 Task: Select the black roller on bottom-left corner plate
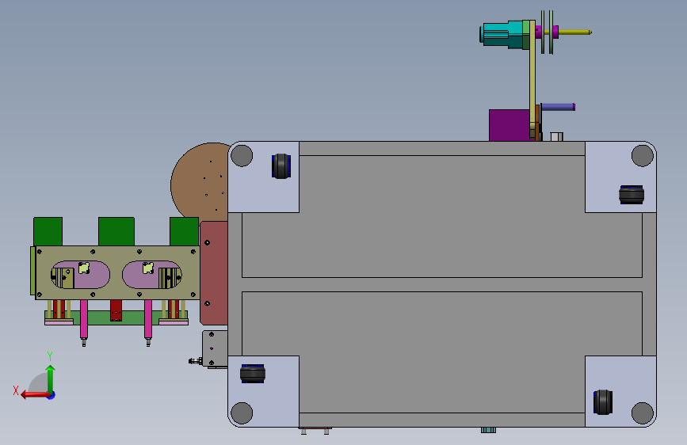[x=253, y=374]
